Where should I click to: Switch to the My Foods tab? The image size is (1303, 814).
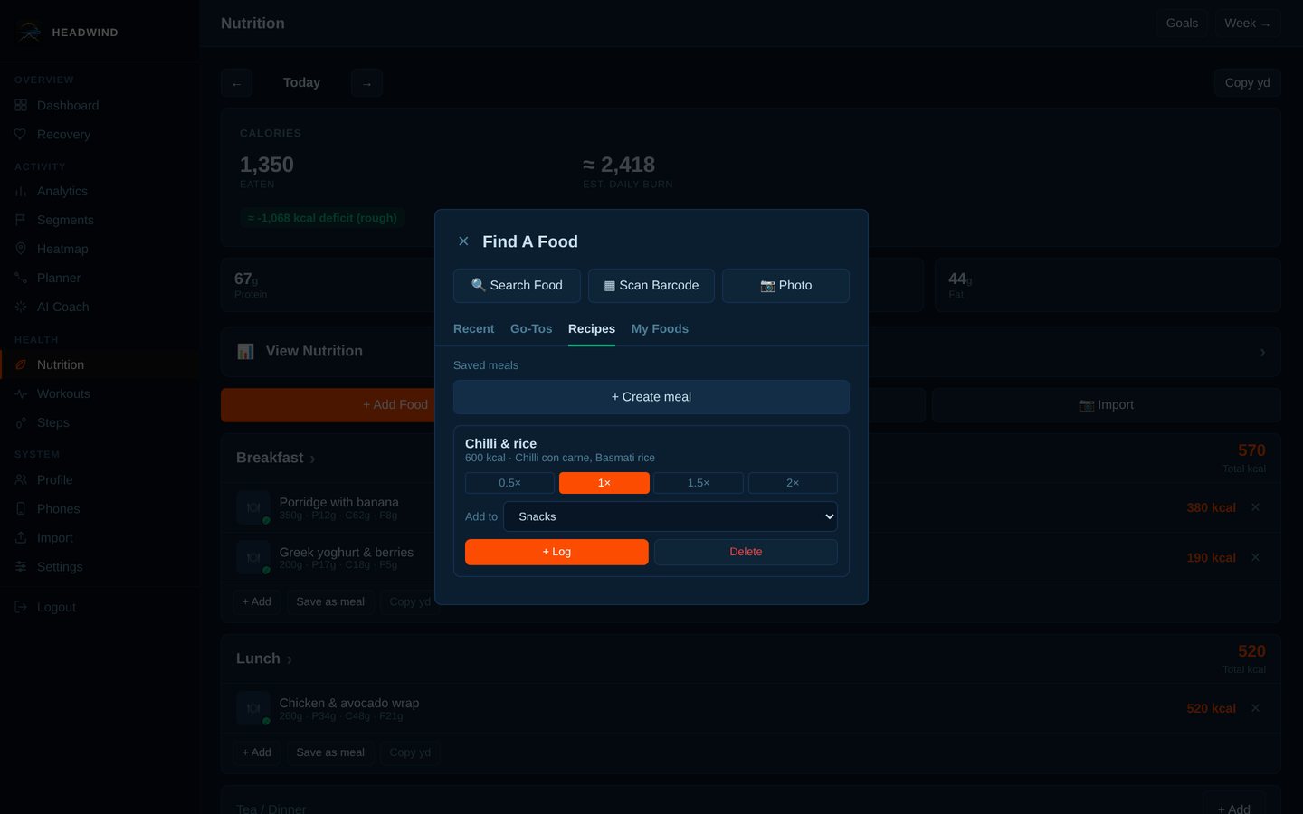(x=660, y=328)
